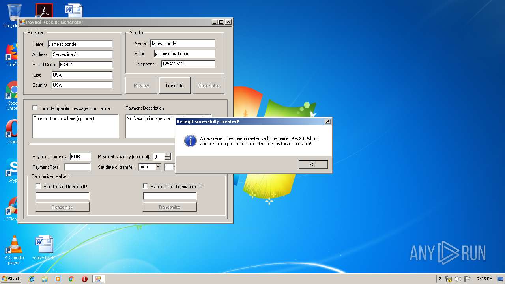Decrease the Payment Quantity value
This screenshot has width=505, height=284.
[168, 158]
